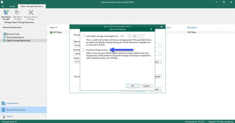Sort by the Description column header
The height and width of the screenshot is (123, 235).
192,27
